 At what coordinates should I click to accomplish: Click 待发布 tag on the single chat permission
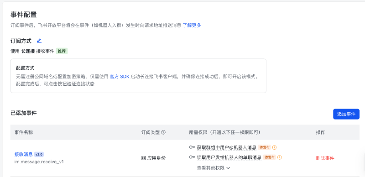[x=269, y=157]
